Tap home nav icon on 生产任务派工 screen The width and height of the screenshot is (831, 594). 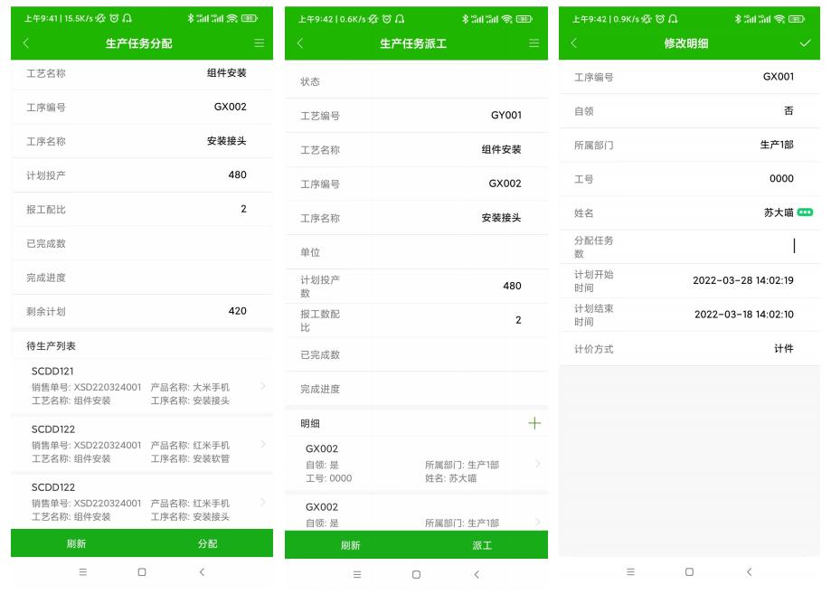[x=416, y=574]
